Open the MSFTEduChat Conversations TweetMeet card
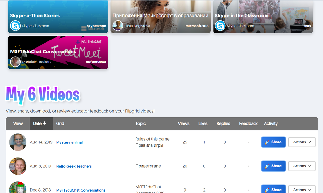 pos(58,52)
